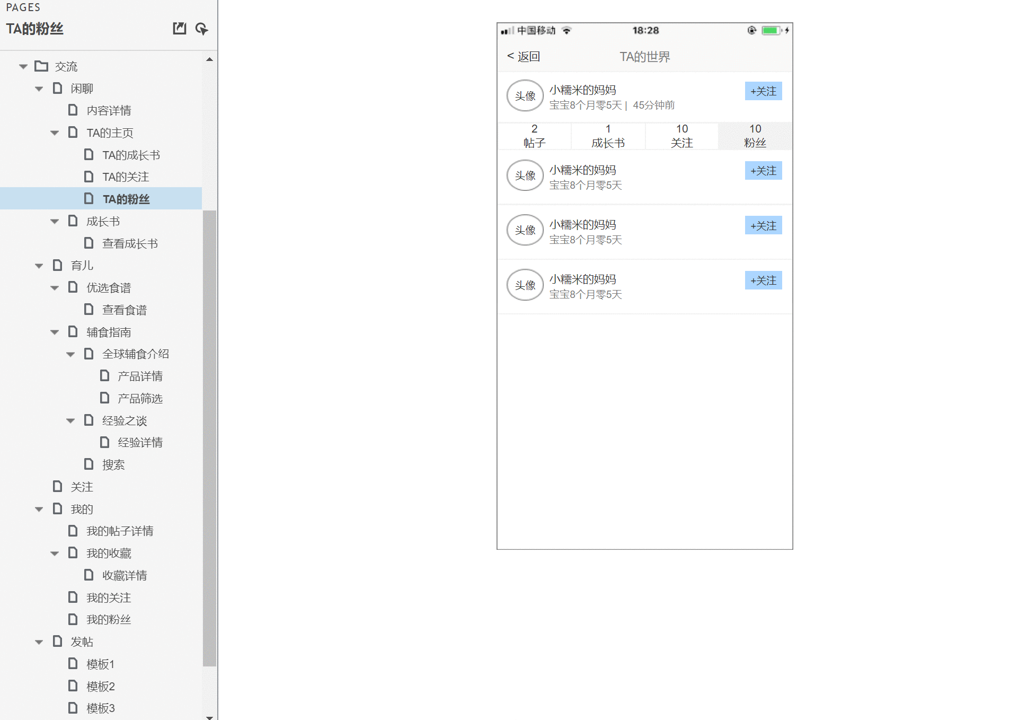Collapse the 我的收藏 branch
The image size is (1027, 720).
click(x=55, y=554)
